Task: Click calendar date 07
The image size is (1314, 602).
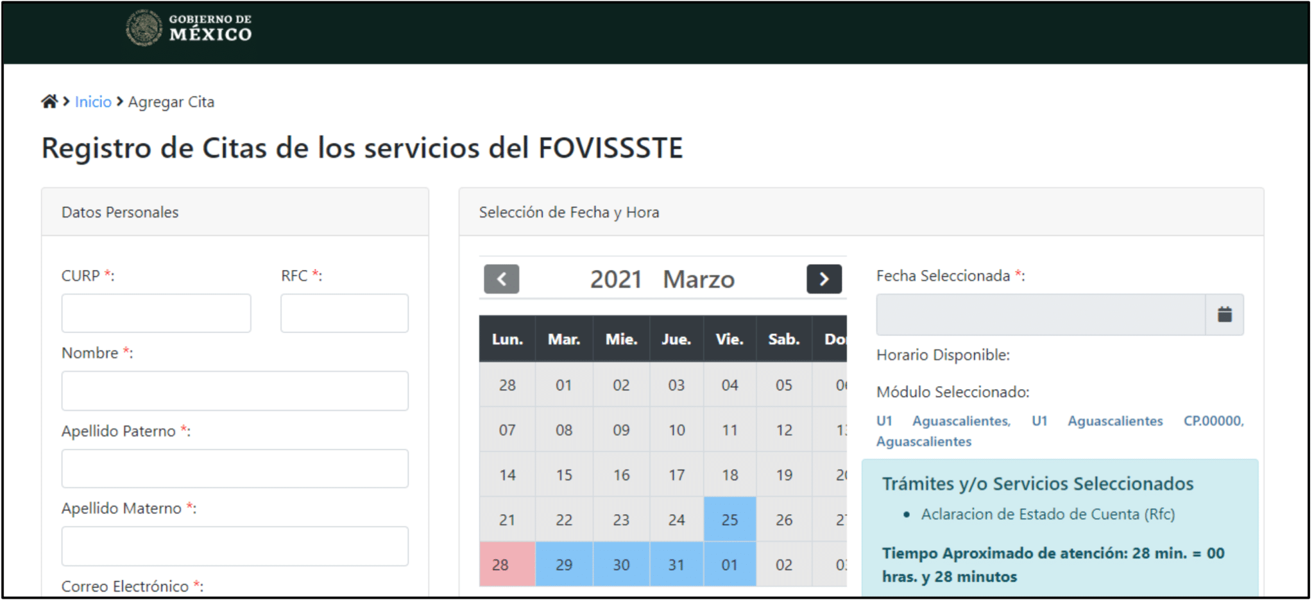Action: [x=507, y=430]
